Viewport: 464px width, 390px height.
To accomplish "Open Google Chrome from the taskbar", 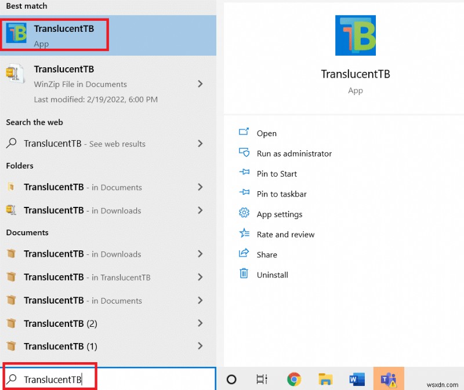I will coord(295,379).
